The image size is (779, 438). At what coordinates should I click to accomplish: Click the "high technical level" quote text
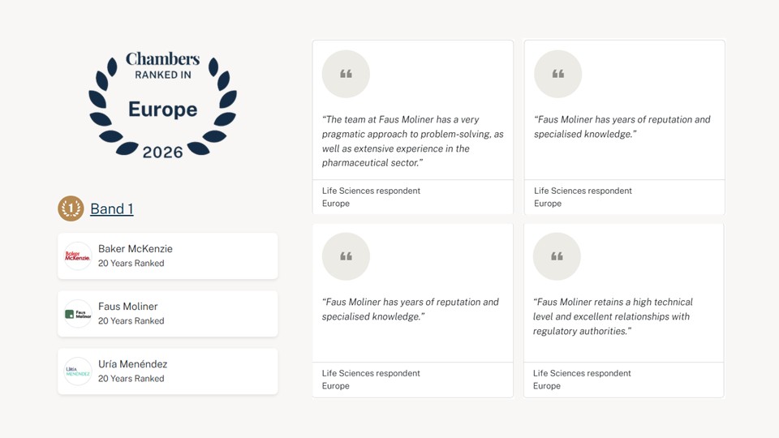611,316
